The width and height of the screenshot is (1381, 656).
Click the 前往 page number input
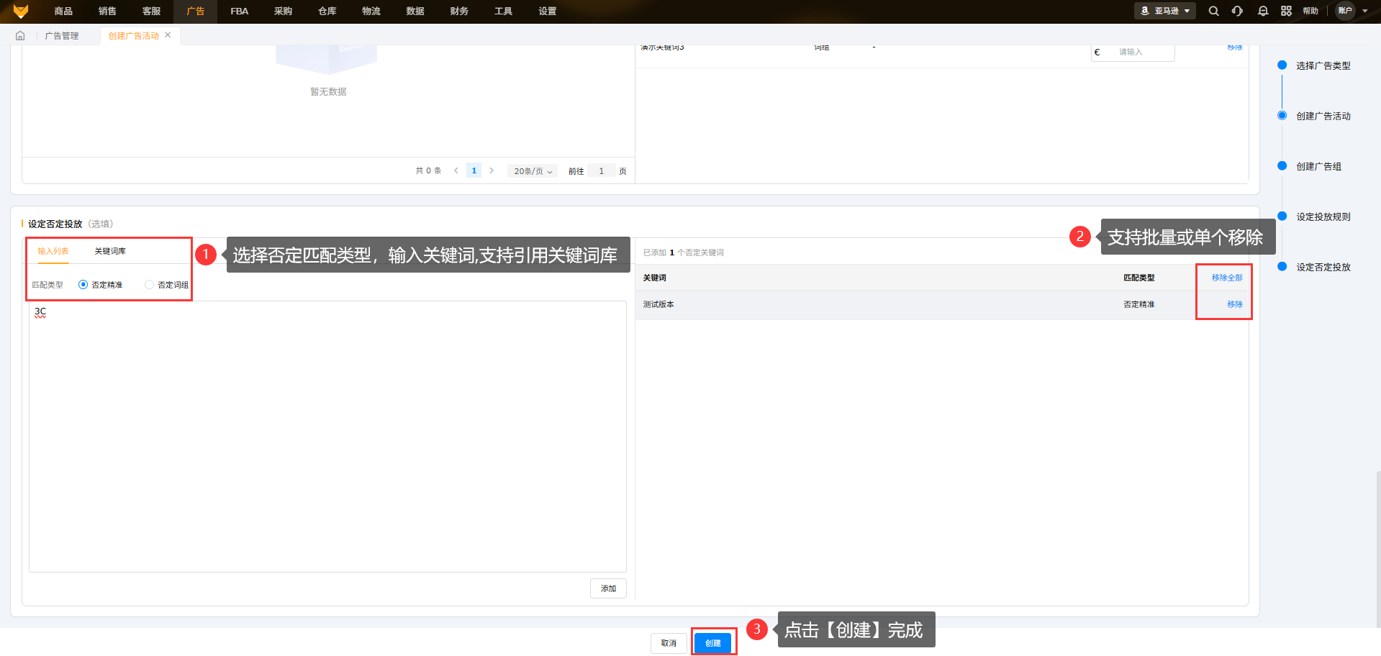click(x=601, y=171)
